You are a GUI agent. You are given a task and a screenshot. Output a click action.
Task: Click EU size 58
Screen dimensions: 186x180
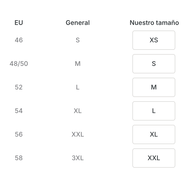coord(19,158)
